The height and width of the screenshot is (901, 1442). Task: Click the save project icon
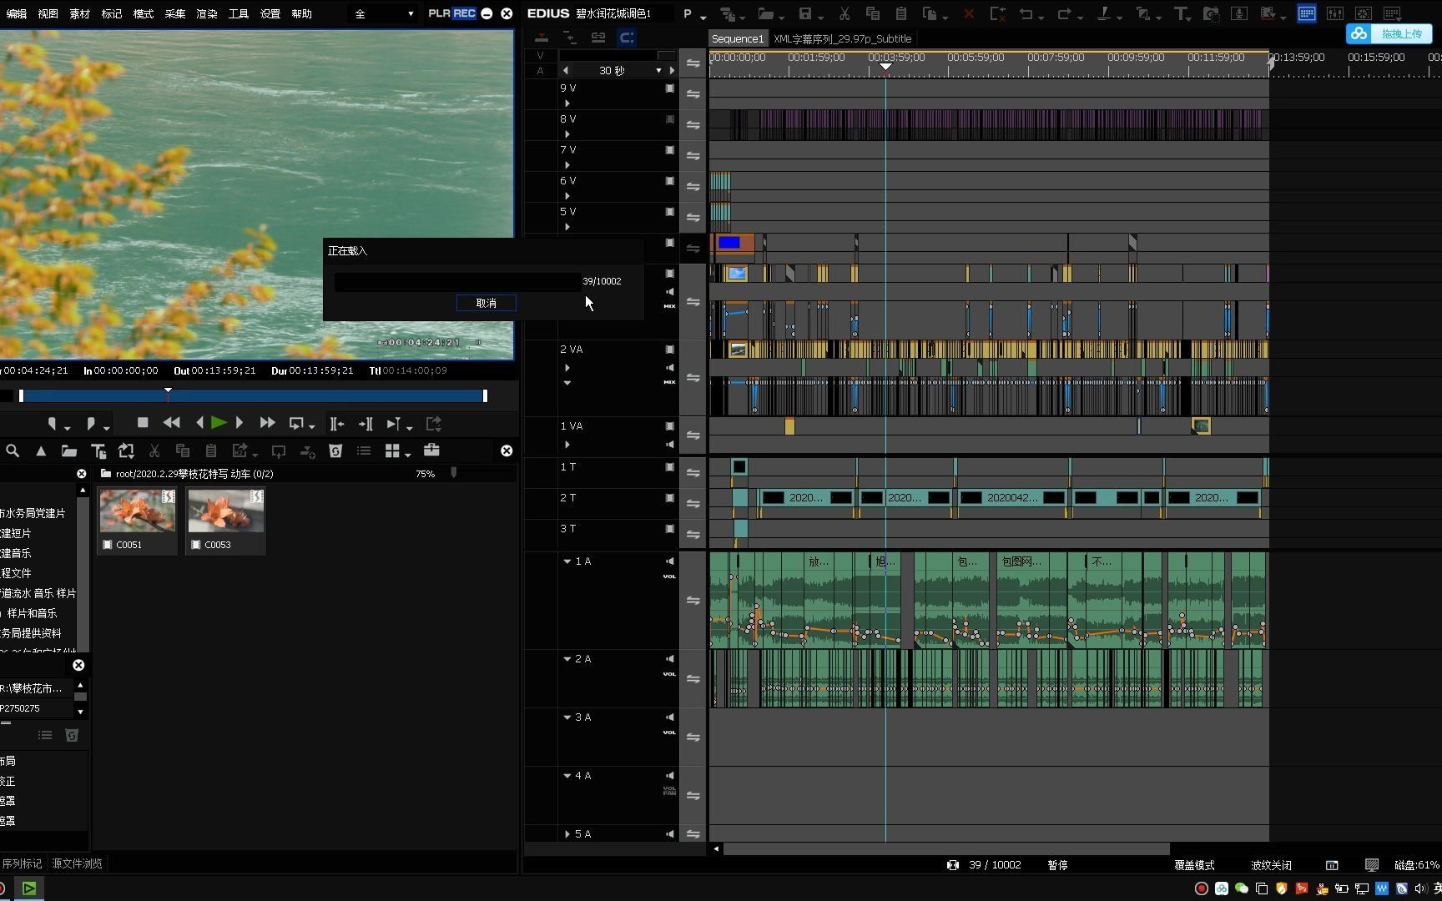pyautogui.click(x=805, y=13)
